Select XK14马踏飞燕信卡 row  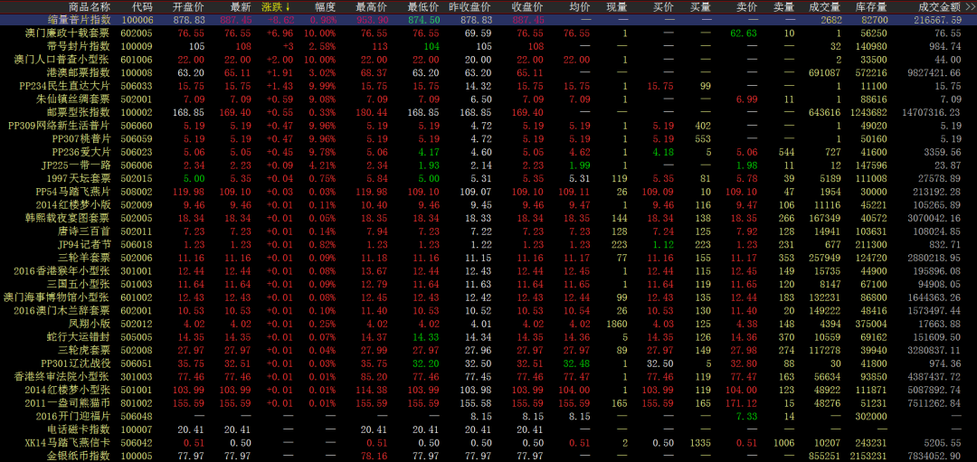point(488,442)
